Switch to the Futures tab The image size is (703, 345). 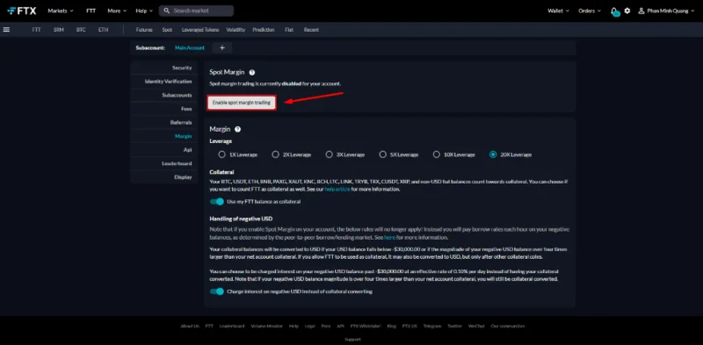[144, 30]
